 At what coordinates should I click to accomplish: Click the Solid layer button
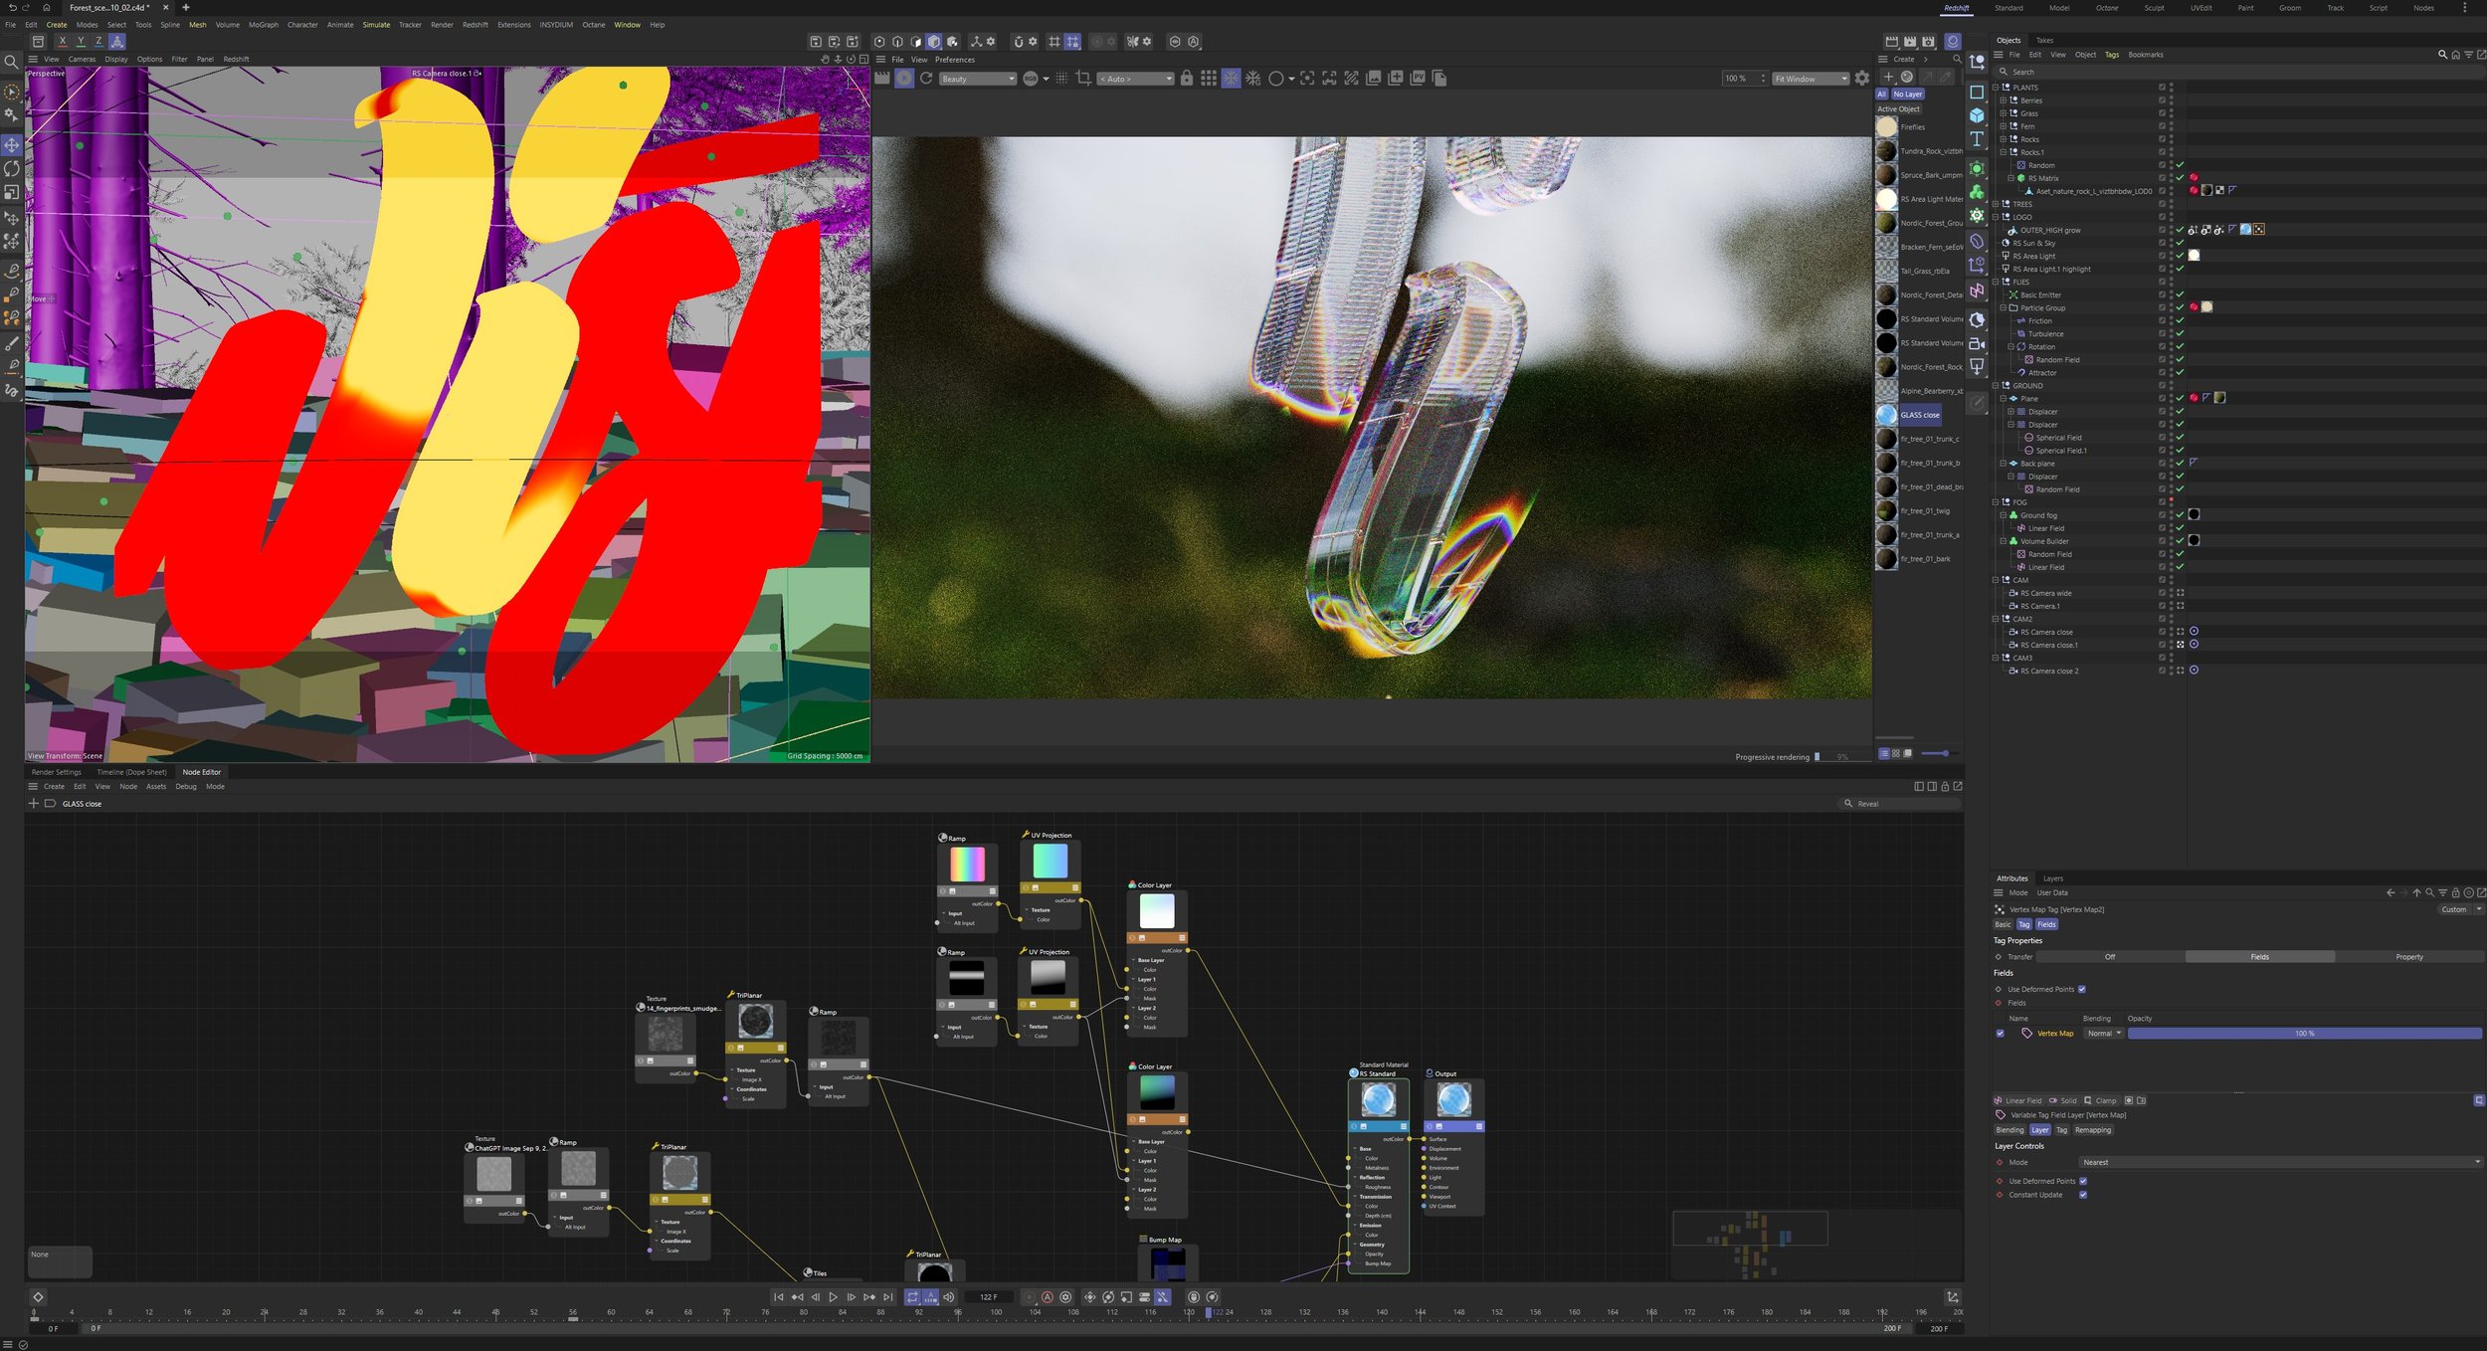click(2063, 1101)
